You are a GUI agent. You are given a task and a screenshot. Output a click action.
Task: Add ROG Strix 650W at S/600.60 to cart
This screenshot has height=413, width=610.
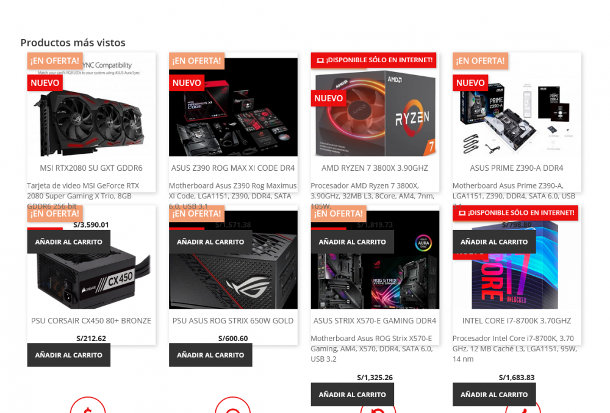[x=210, y=355]
